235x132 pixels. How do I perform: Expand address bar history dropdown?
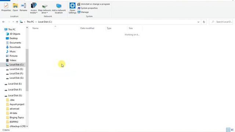point(198,22)
